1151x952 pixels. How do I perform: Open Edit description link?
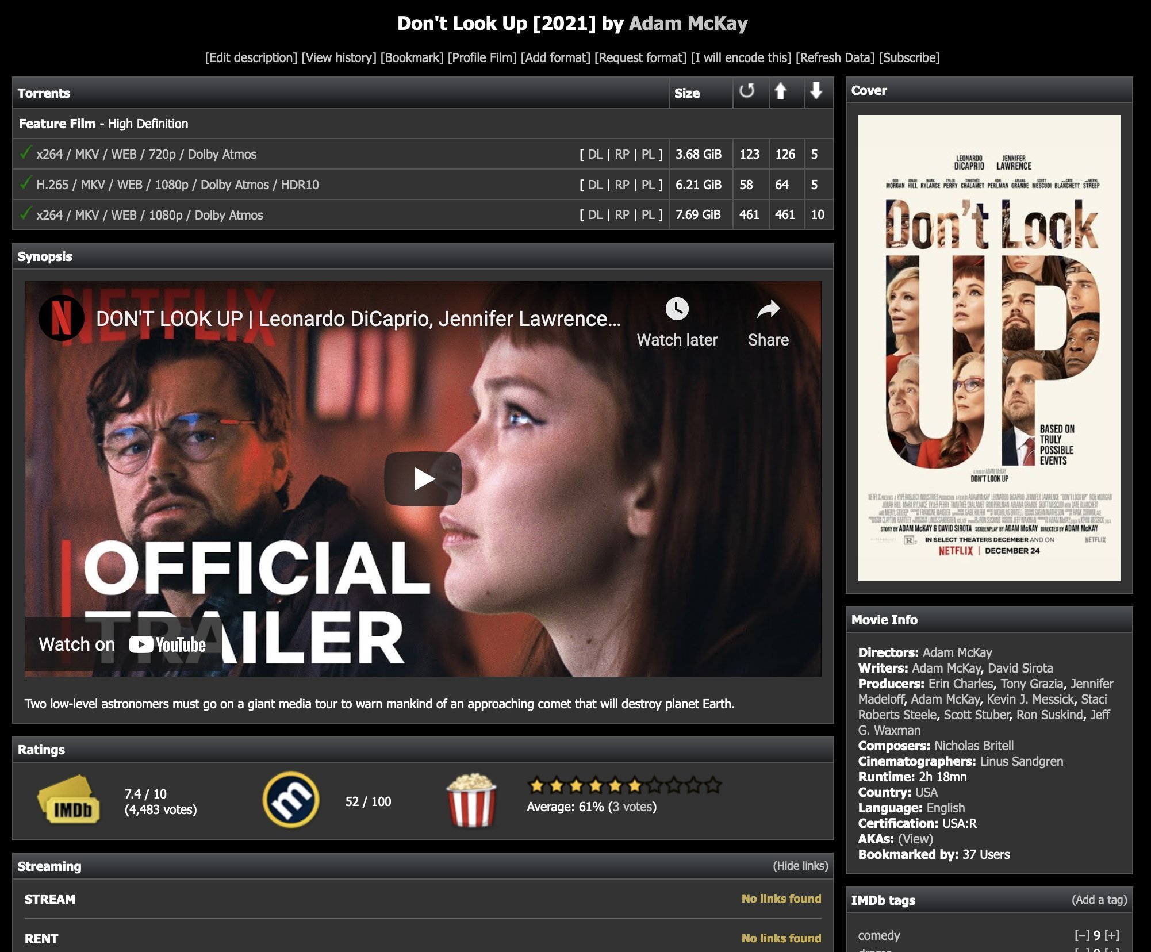251,57
